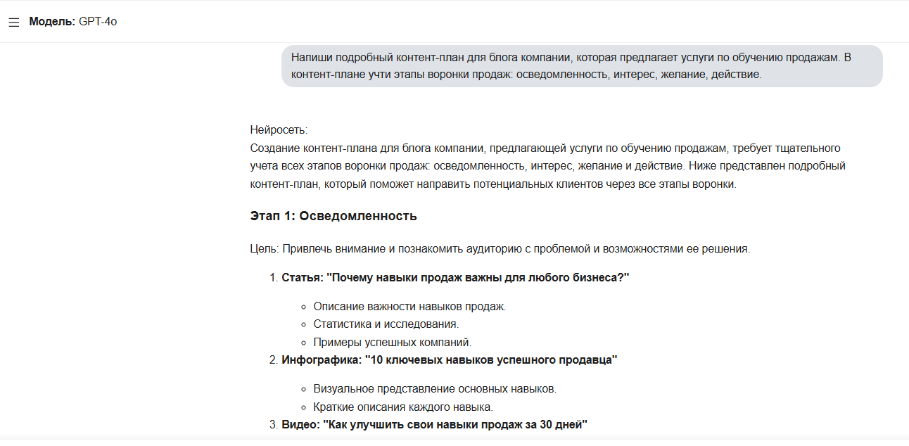Open the hamburger menu in the header
909x446 pixels.
point(14,23)
